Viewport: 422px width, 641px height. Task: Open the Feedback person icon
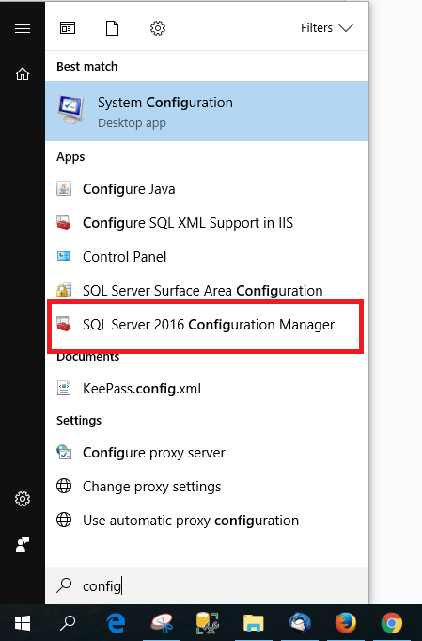[23, 544]
